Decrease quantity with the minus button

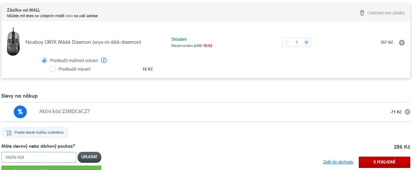pos(287,42)
